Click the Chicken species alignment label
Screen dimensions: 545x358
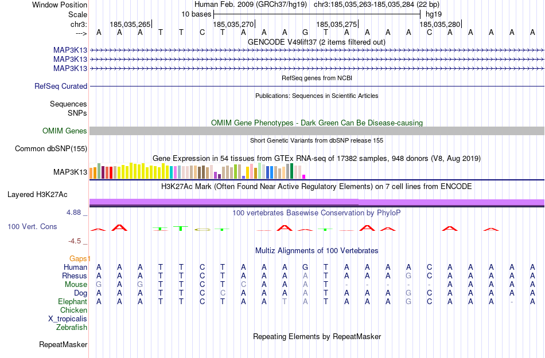[x=73, y=310]
